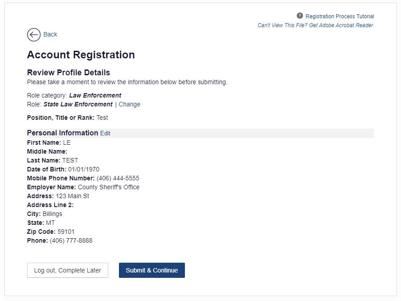The height and width of the screenshot is (301, 401).
Task: Click the phone value (406) 777-8888
Action: [x=71, y=241]
